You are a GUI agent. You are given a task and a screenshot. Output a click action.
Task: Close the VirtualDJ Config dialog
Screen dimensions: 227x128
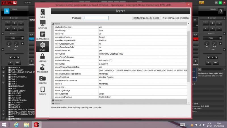tap(189, 4)
